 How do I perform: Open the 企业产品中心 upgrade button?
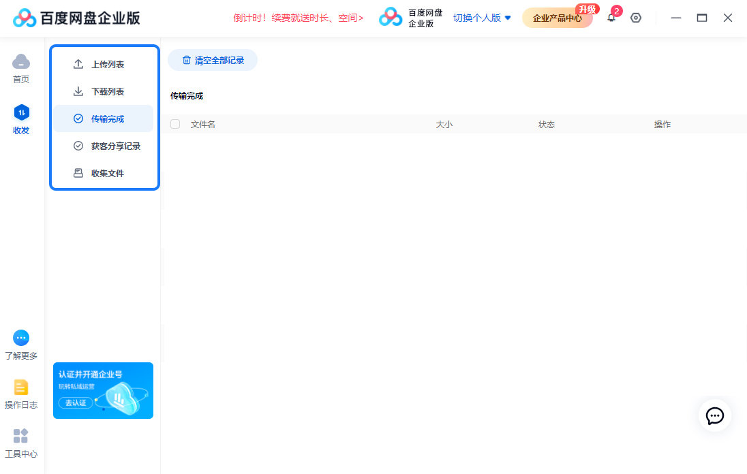coord(557,18)
